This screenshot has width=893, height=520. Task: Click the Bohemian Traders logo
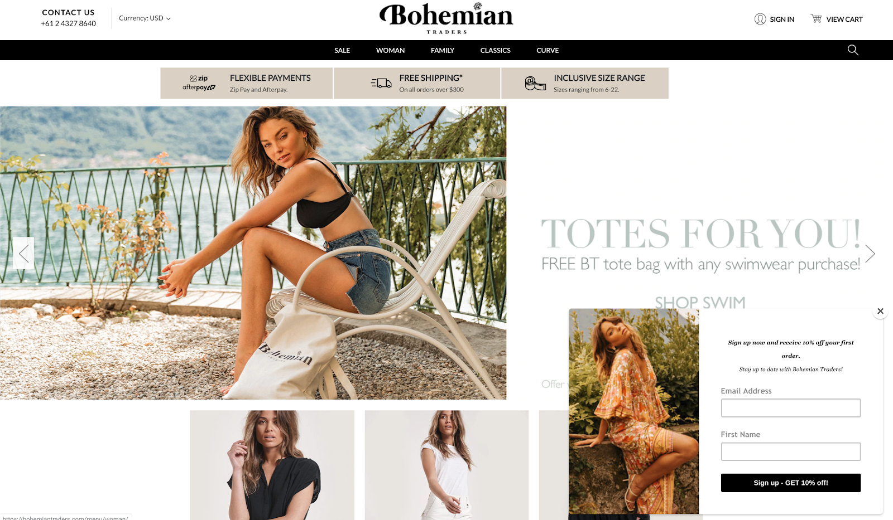tap(446, 18)
